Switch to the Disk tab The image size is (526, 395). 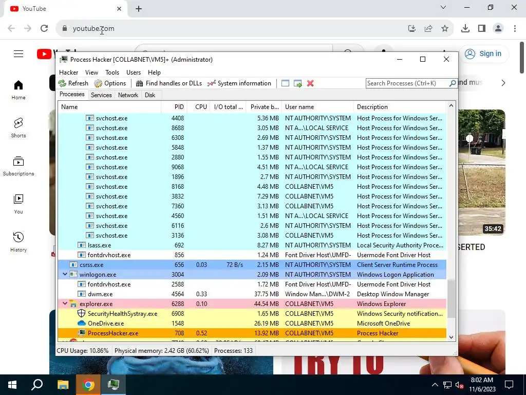(x=150, y=95)
